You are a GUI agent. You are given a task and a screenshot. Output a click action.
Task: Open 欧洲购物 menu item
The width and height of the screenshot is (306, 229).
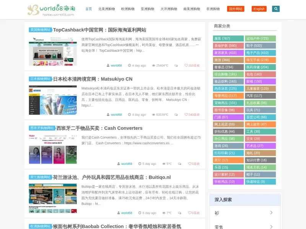[128, 9]
